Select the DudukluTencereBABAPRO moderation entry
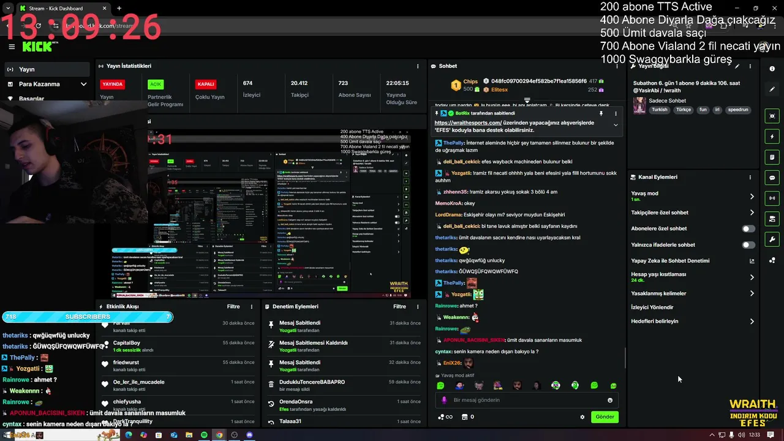Screen dimensions: 784x441 (x=344, y=385)
